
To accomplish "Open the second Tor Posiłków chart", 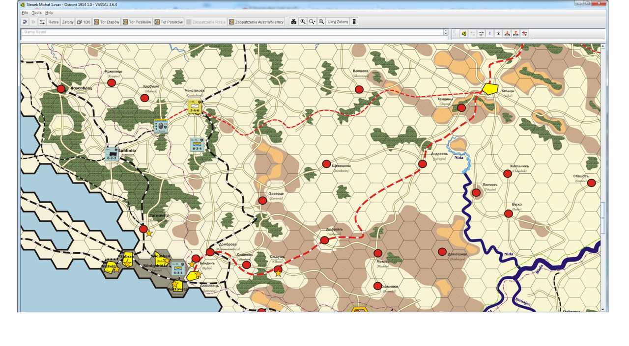I will (x=169, y=22).
